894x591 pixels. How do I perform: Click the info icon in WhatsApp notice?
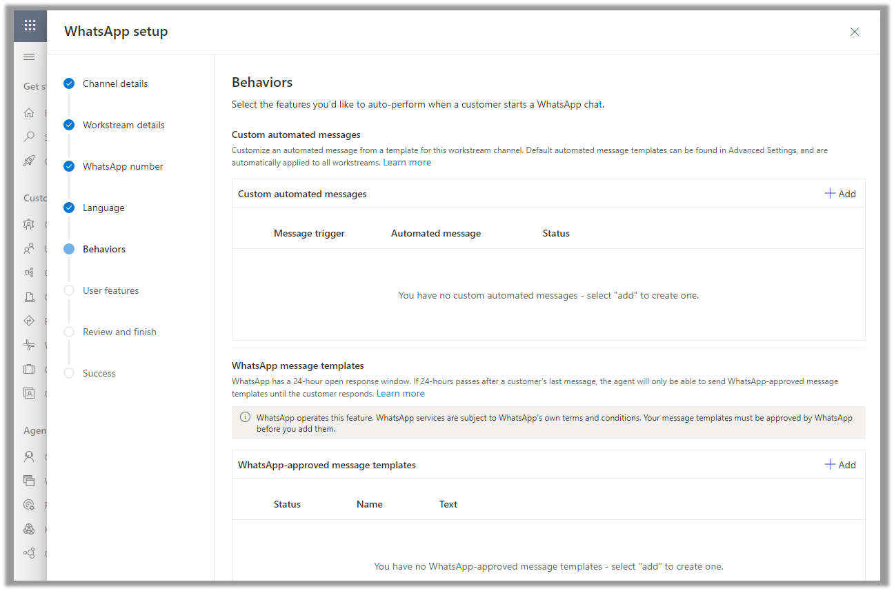pyautogui.click(x=245, y=417)
